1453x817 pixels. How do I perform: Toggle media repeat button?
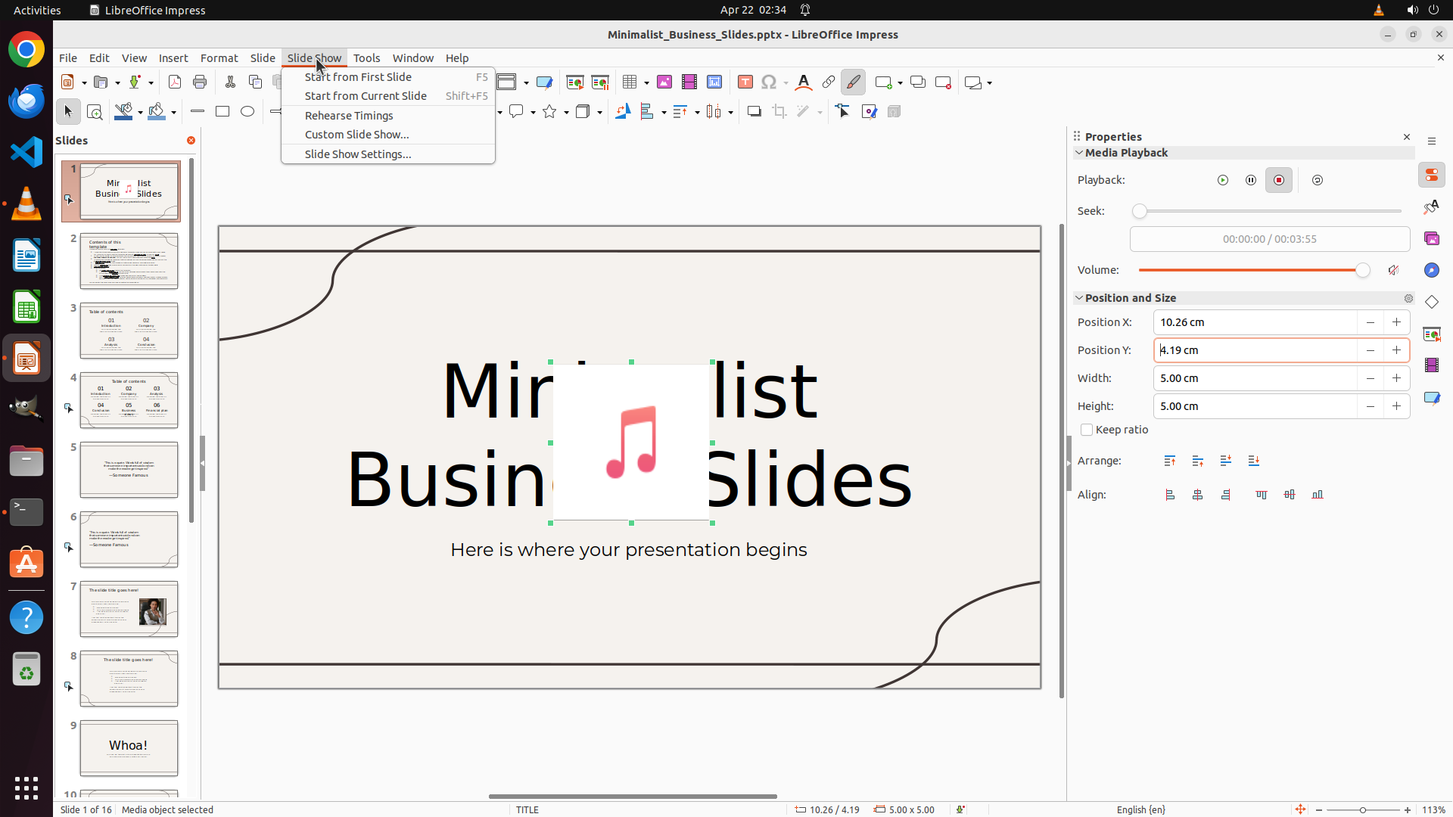pyautogui.click(x=1318, y=180)
